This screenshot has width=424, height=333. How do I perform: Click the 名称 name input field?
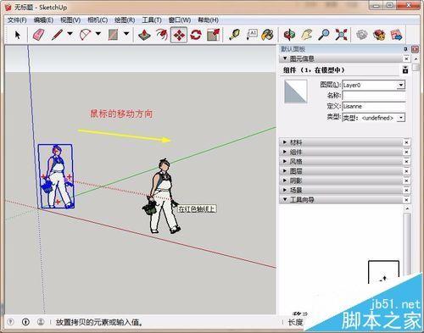[374, 96]
